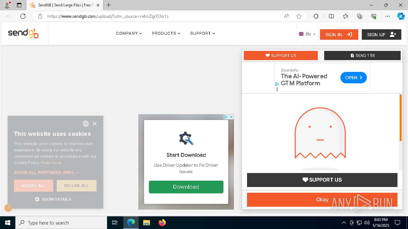408x229 pixels.
Task: Expand the SUPPORT menu
Action: (x=202, y=33)
